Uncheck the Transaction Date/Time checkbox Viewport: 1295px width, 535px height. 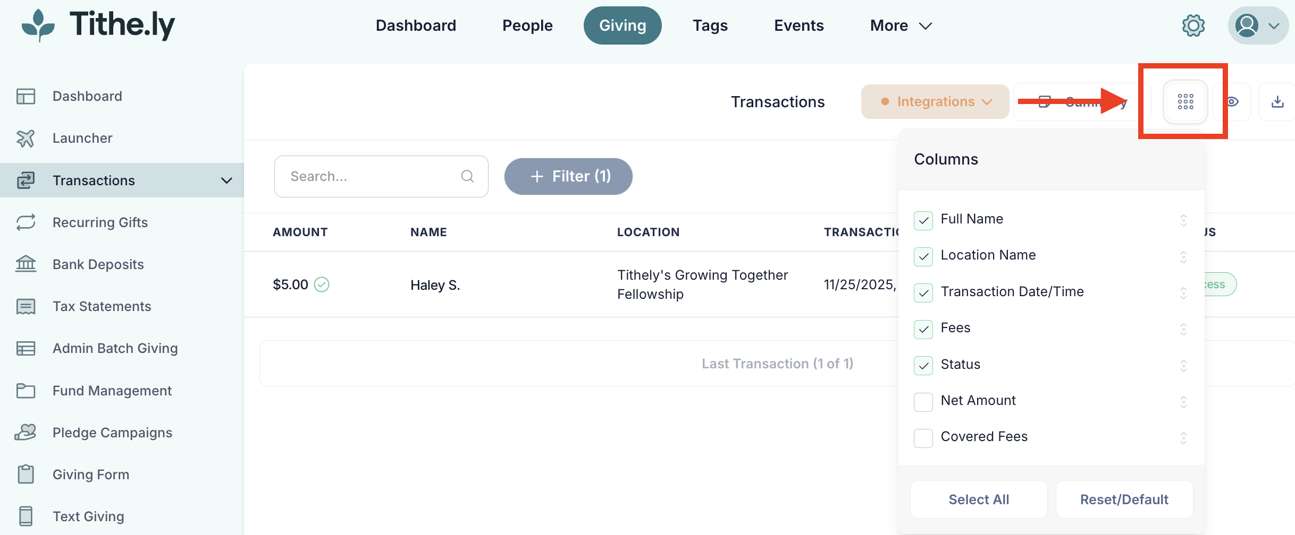tap(923, 292)
